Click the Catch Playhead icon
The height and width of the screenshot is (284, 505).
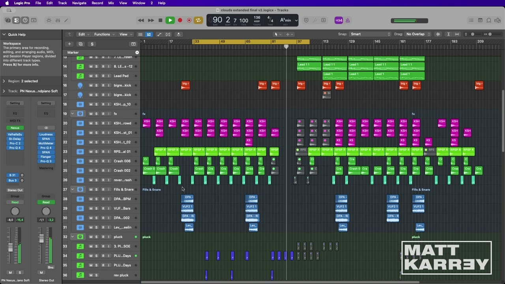(x=178, y=34)
